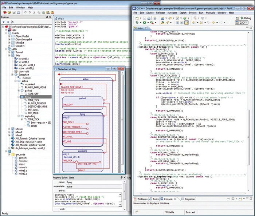Click the green Run button in Eclipse toolbar

pos(144,23)
